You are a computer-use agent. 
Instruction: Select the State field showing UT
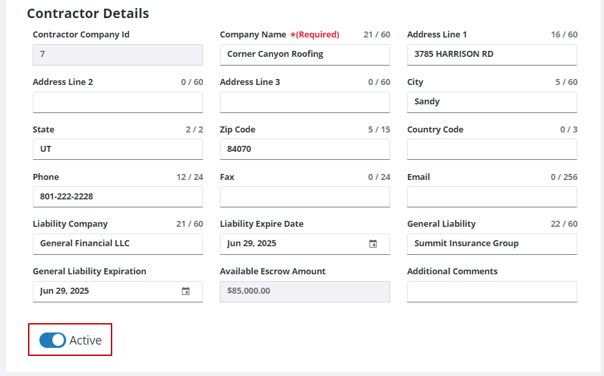point(118,149)
